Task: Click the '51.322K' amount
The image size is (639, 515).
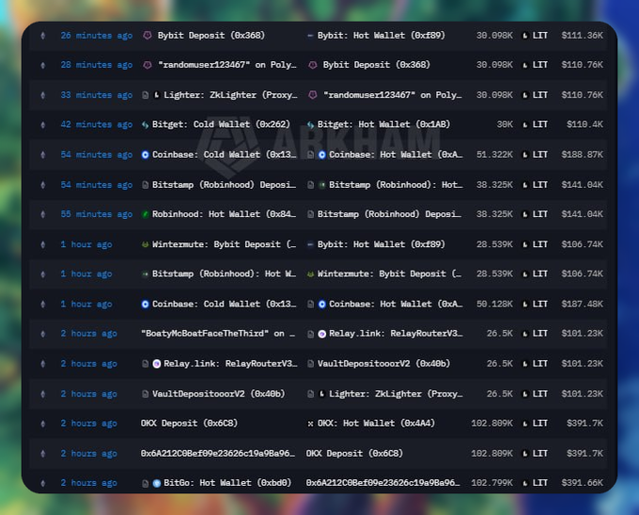Action: pyautogui.click(x=494, y=155)
